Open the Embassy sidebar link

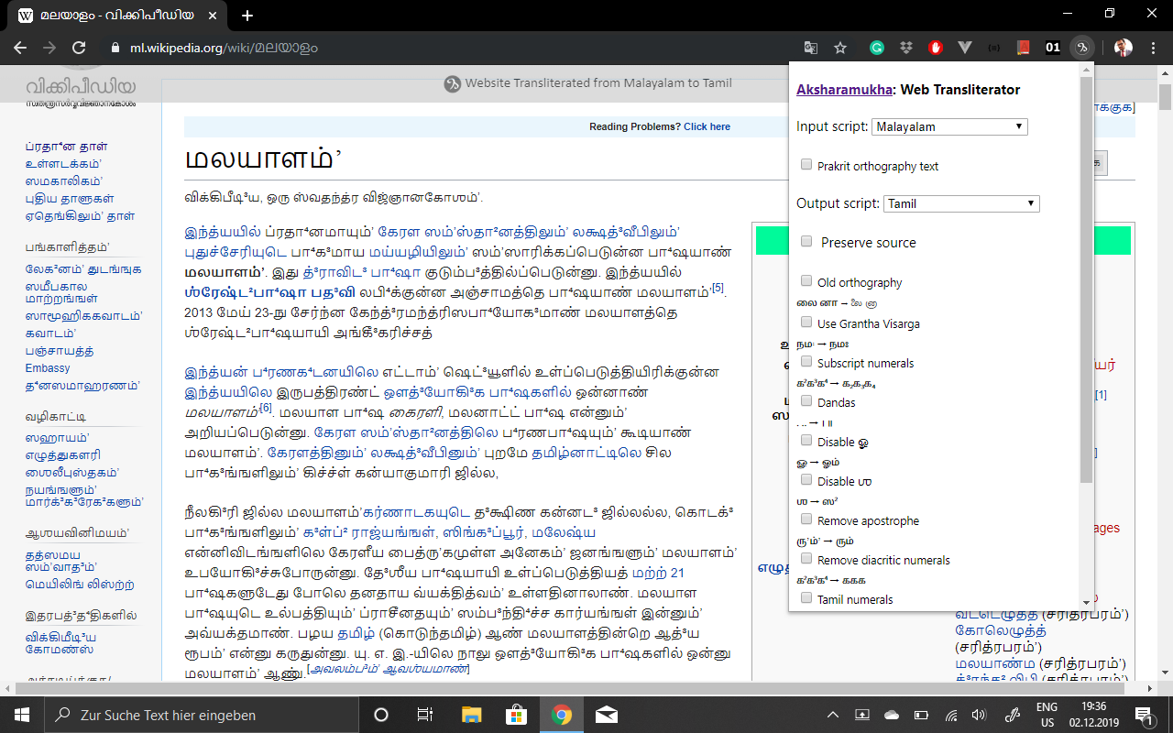click(48, 368)
